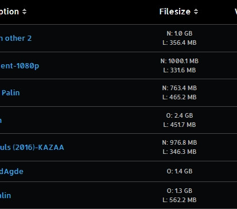237x209 pixels.
Task: Click the Filesize column header text
Action: pyautogui.click(x=175, y=11)
